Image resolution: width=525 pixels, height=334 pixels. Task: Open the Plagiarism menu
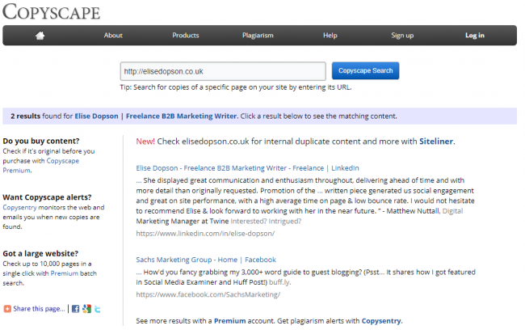point(258,36)
